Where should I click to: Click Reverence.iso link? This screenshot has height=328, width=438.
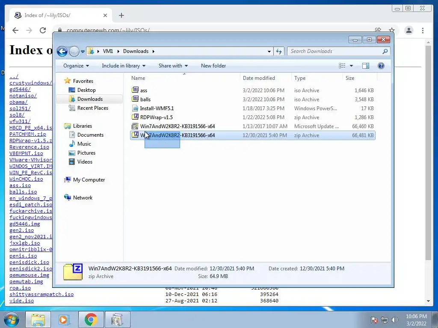[29, 147]
